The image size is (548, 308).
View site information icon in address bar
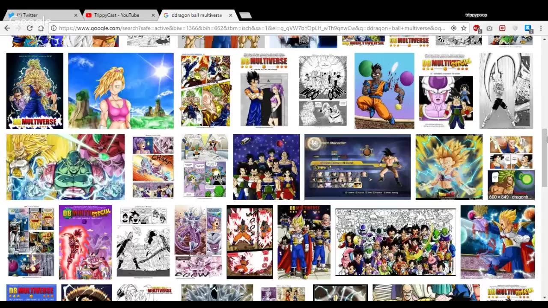(54, 28)
